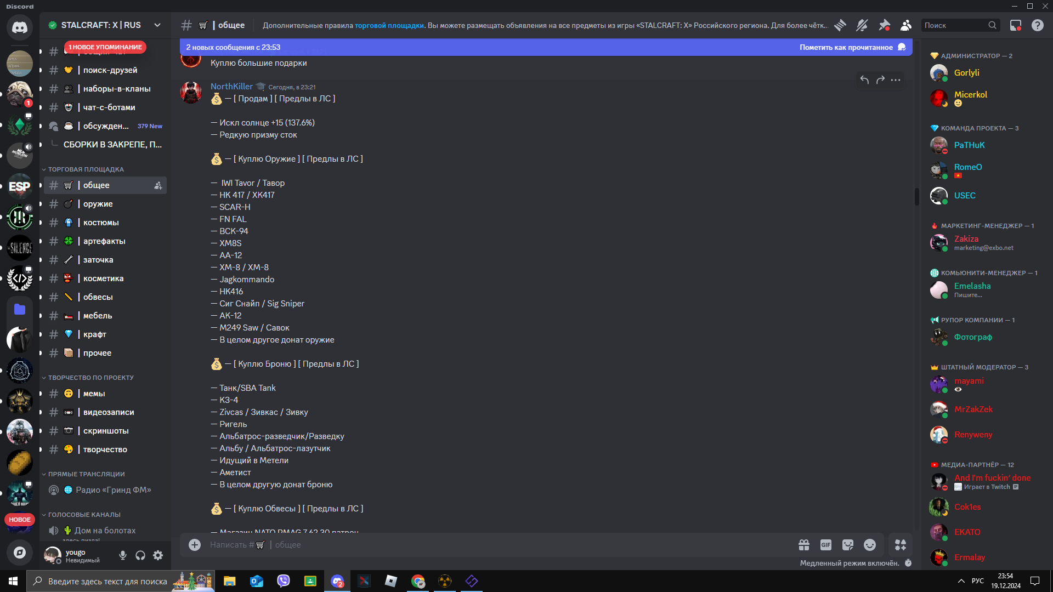Image resolution: width=1053 pixels, height=592 pixels.
Task: Open the мебель channel
Action: pyautogui.click(x=105, y=316)
